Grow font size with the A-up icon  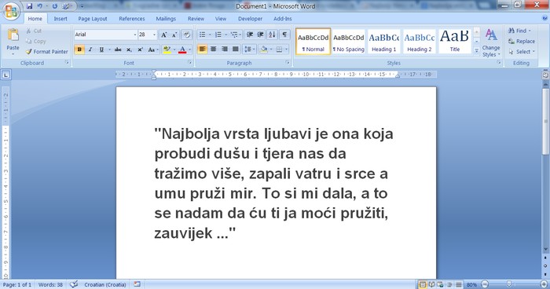coord(163,35)
